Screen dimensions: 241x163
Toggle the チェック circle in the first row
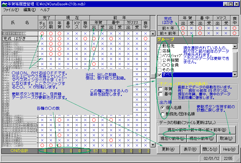pyautogui.click(x=42, y=33)
